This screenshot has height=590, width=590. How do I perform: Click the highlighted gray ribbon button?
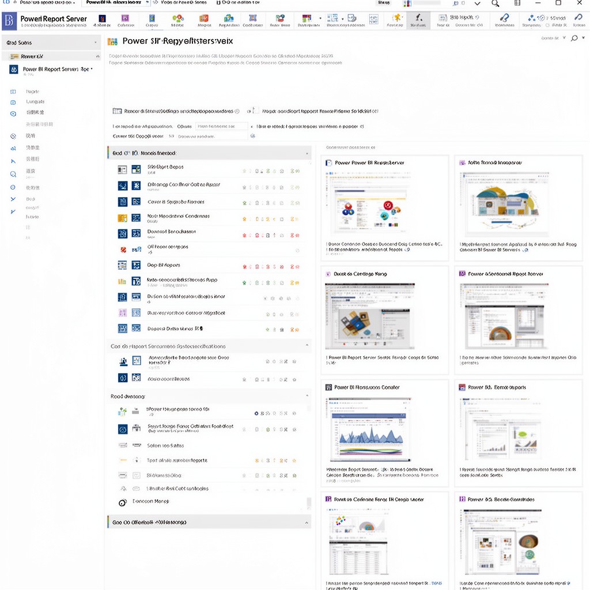tap(418, 20)
